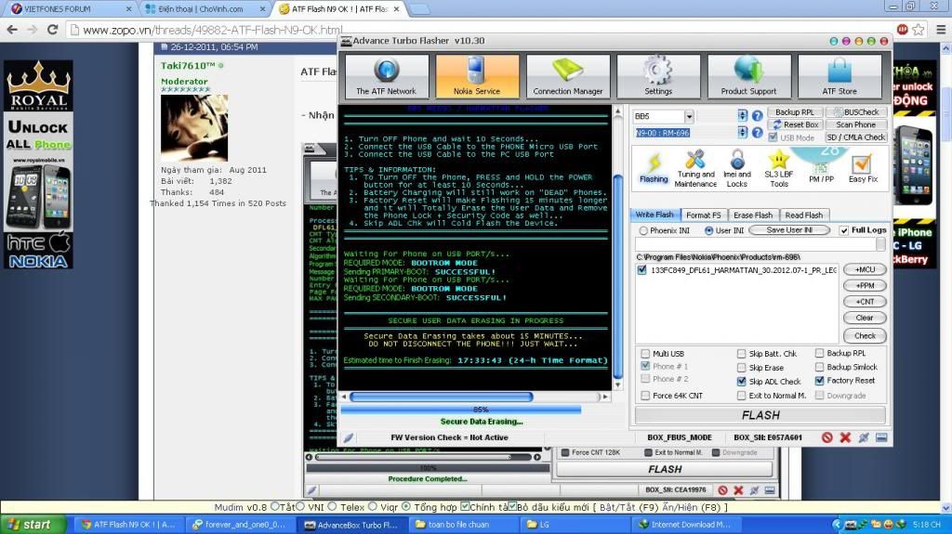Viewport: 952px width, 534px height.
Task: Open the BB5 platform dropdown
Action: 689,116
